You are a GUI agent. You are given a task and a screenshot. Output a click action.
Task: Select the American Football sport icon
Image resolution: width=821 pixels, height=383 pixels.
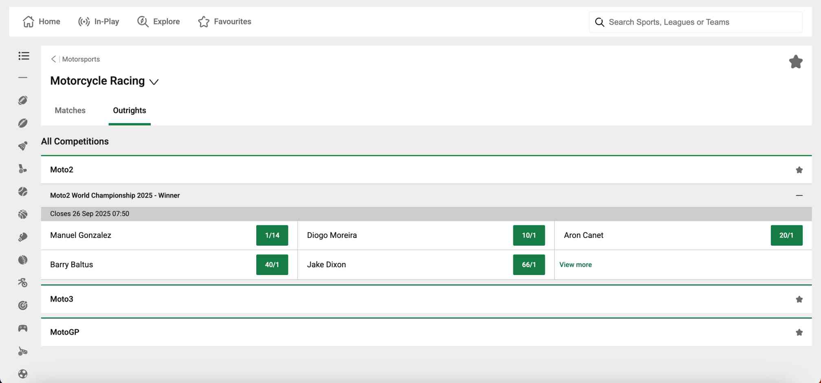[x=23, y=100]
